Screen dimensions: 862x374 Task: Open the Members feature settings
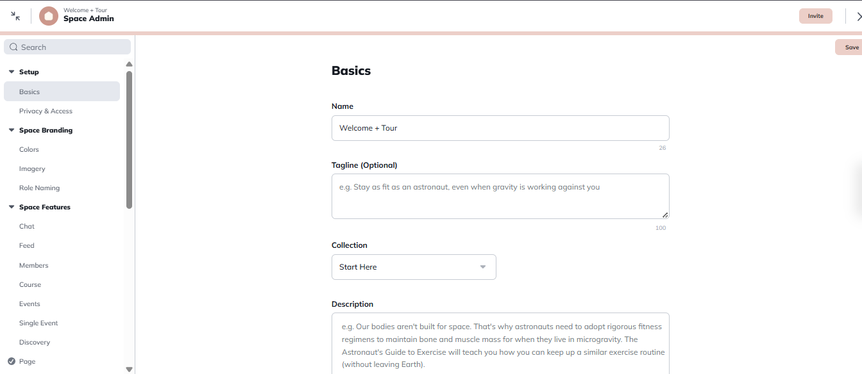(33, 265)
